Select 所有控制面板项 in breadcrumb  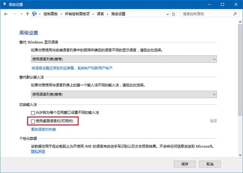click(x=77, y=14)
